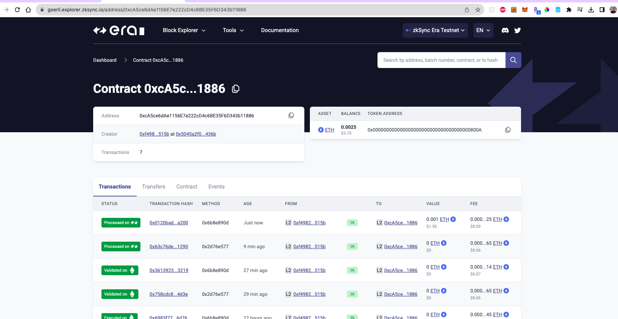Open the Twitter icon link

point(518,30)
